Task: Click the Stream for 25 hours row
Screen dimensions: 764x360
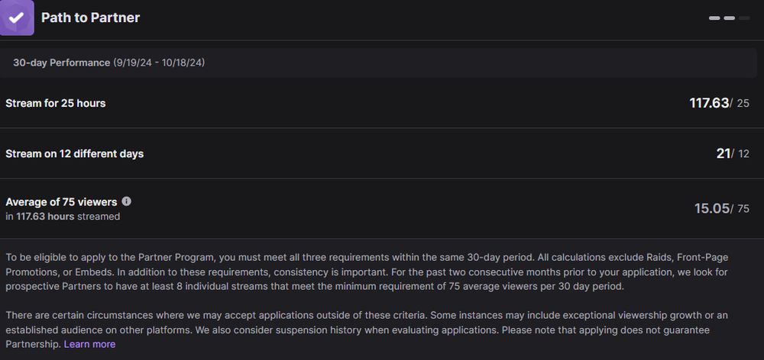Action: click(x=56, y=103)
